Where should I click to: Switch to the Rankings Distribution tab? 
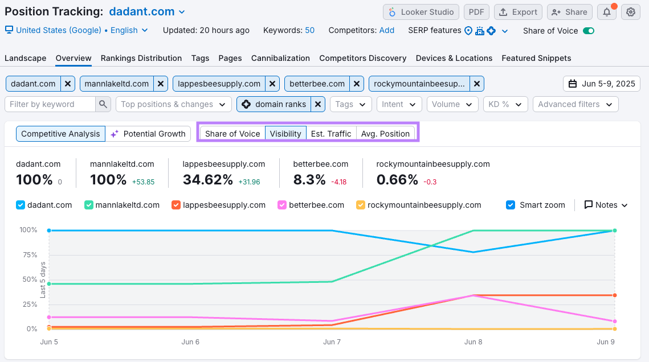pos(141,57)
